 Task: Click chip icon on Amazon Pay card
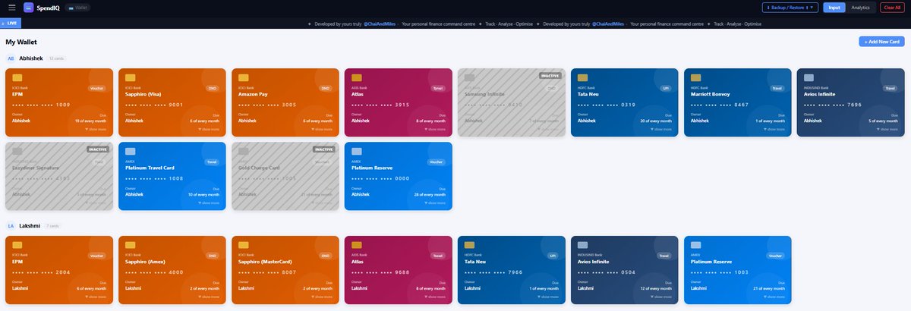point(243,78)
